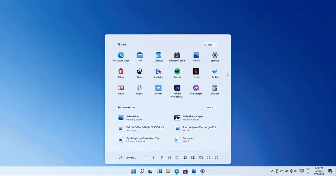Open Microsoft Store from pinned apps
This screenshot has width=336, height=176.
tap(177, 57)
